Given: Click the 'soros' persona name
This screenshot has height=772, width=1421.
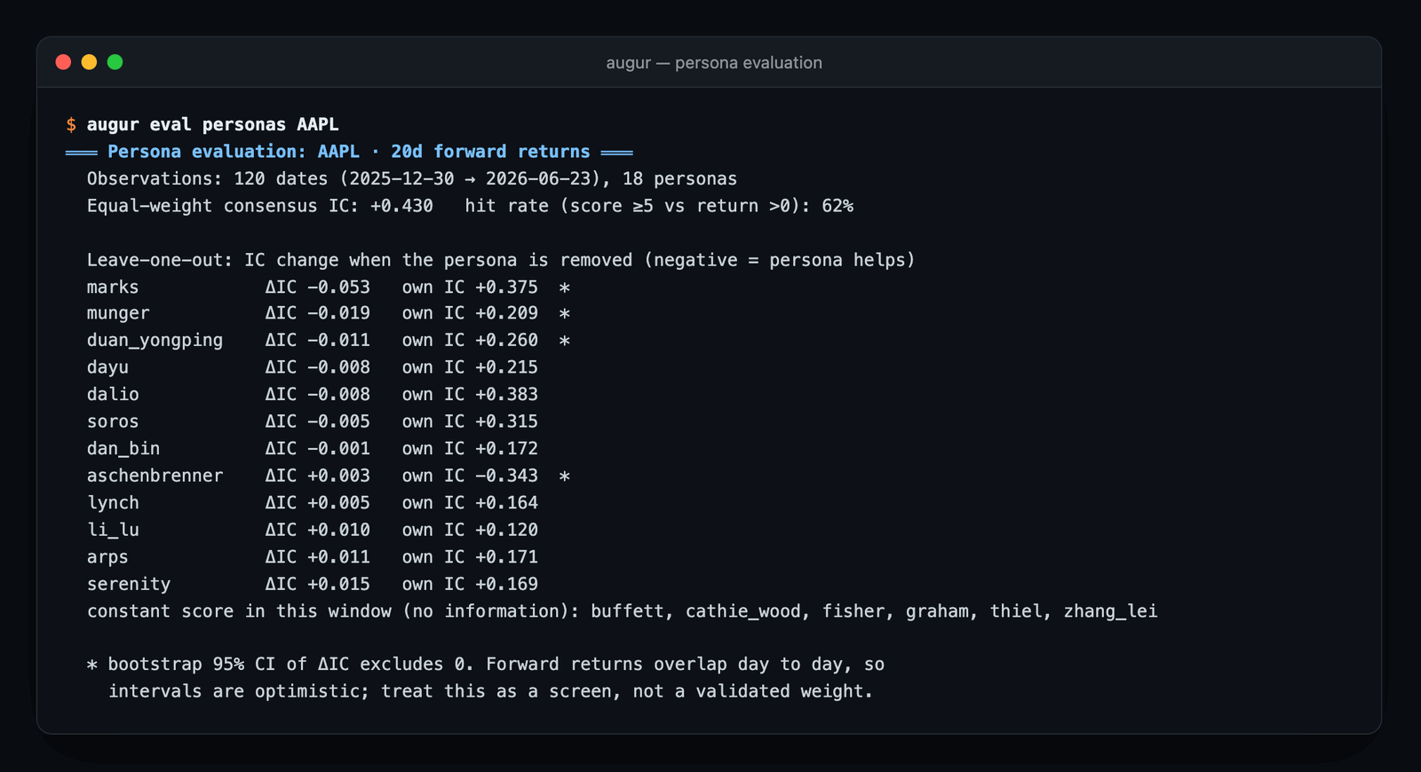Looking at the screenshot, I should coord(113,421).
